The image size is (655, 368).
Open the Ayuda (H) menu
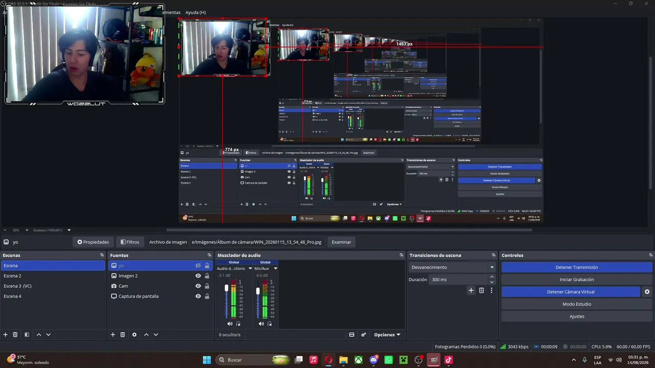coord(195,12)
